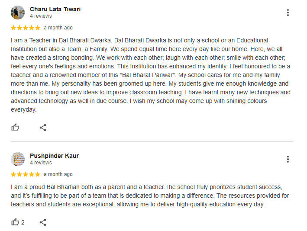Image resolution: width=307 pixels, height=231 pixels.
Task: View Charu Lata Tiwari's 4 reviews
Action: click(x=41, y=16)
